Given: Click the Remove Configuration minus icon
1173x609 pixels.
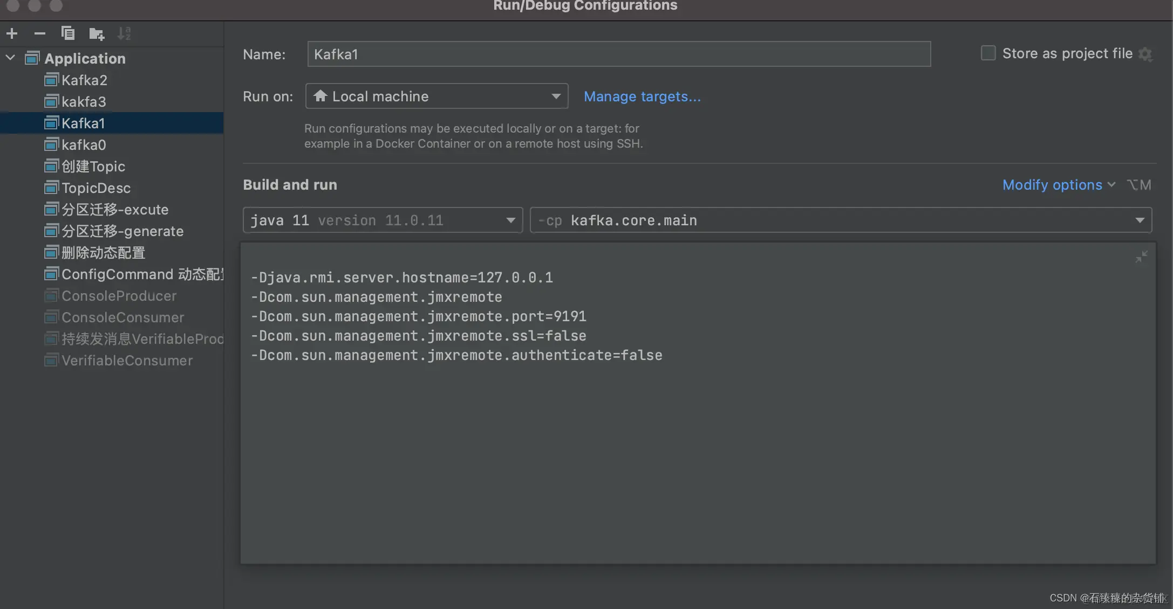Looking at the screenshot, I should [40, 34].
